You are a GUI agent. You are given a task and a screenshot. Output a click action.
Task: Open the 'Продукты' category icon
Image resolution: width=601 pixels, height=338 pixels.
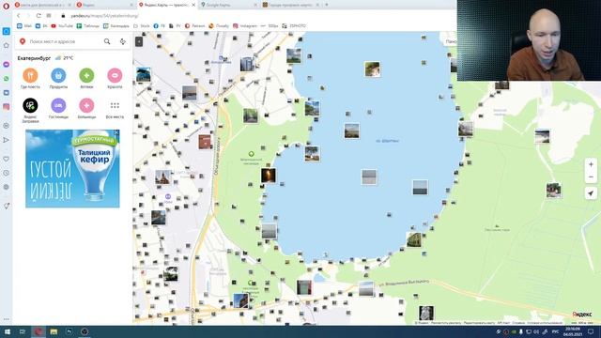pos(58,75)
